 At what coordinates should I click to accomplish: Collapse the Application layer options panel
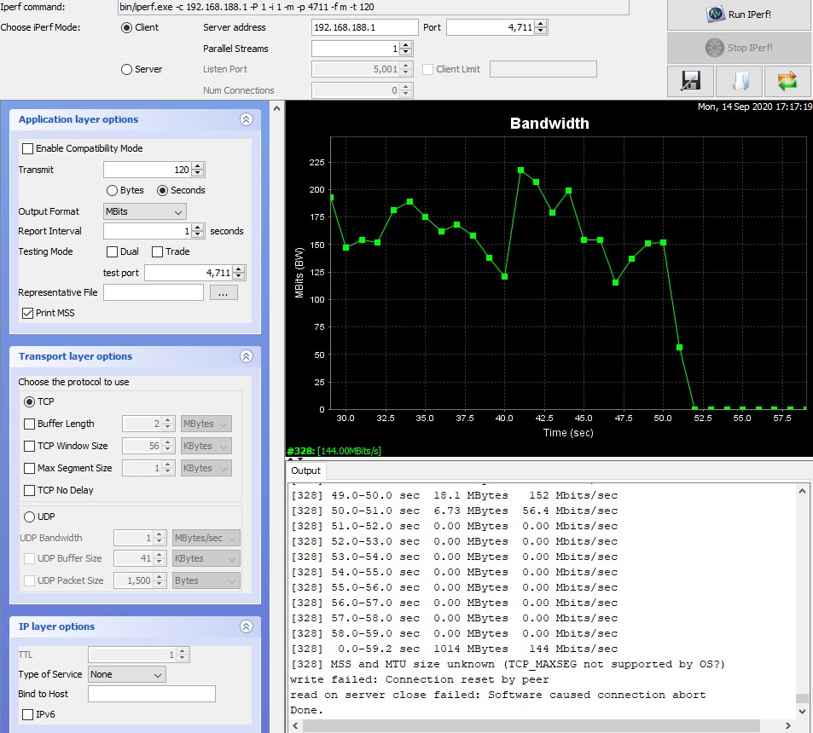[x=247, y=119]
